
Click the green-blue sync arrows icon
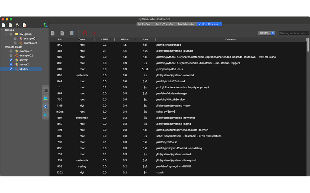click(46, 25)
